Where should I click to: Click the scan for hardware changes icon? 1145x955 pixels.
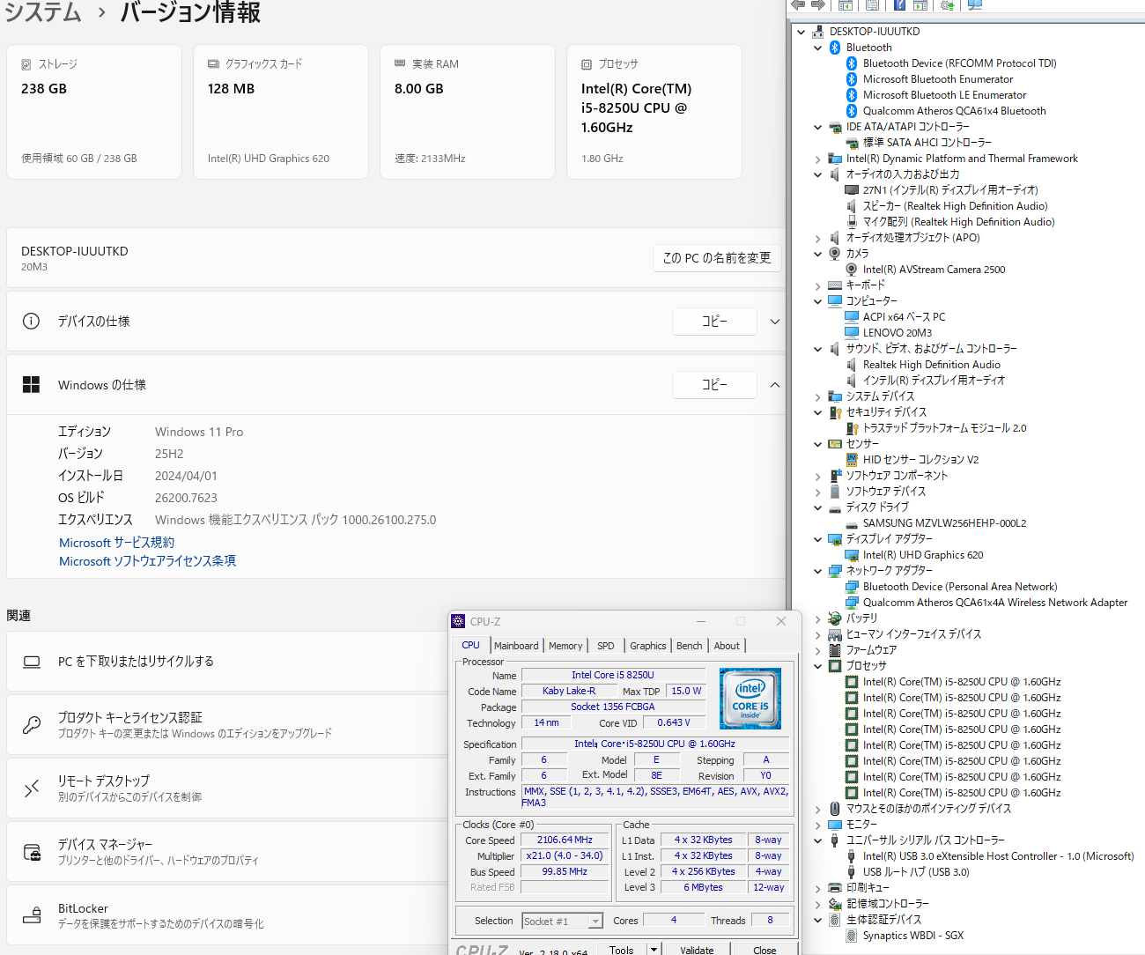(975, 5)
